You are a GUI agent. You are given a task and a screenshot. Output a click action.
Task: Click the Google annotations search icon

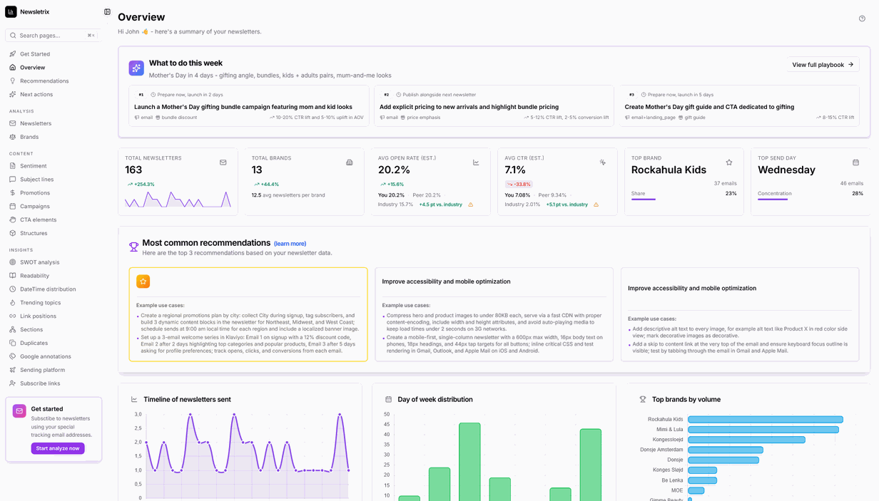pos(13,356)
